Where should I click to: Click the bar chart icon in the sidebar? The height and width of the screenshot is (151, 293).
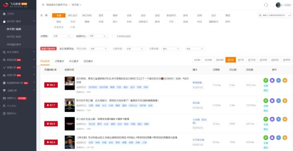[x=4, y=75]
